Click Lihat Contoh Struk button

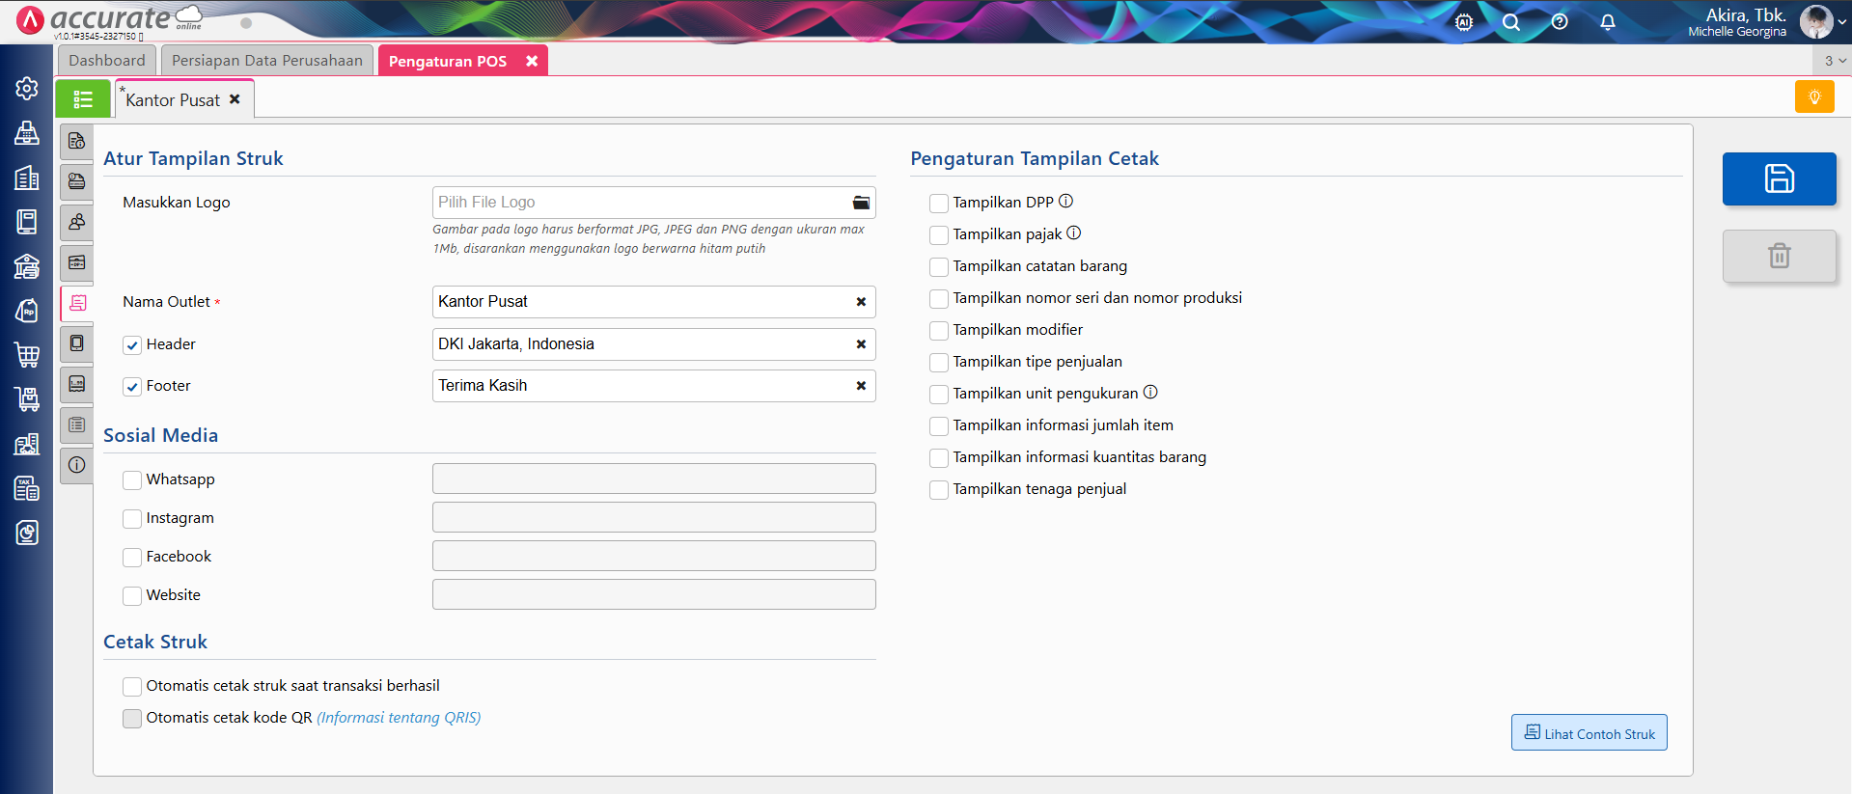[x=1589, y=733]
